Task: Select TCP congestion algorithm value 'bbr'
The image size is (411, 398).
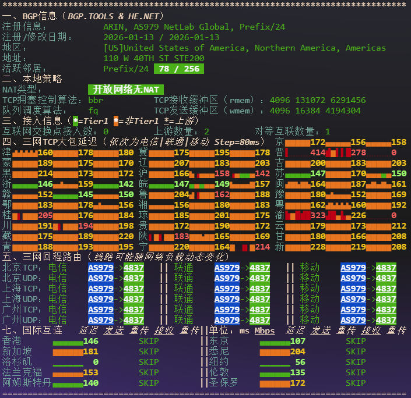Action: pyautogui.click(x=96, y=100)
